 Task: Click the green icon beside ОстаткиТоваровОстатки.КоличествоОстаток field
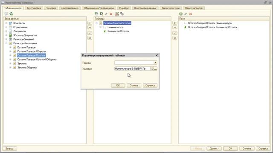pos(185,27)
